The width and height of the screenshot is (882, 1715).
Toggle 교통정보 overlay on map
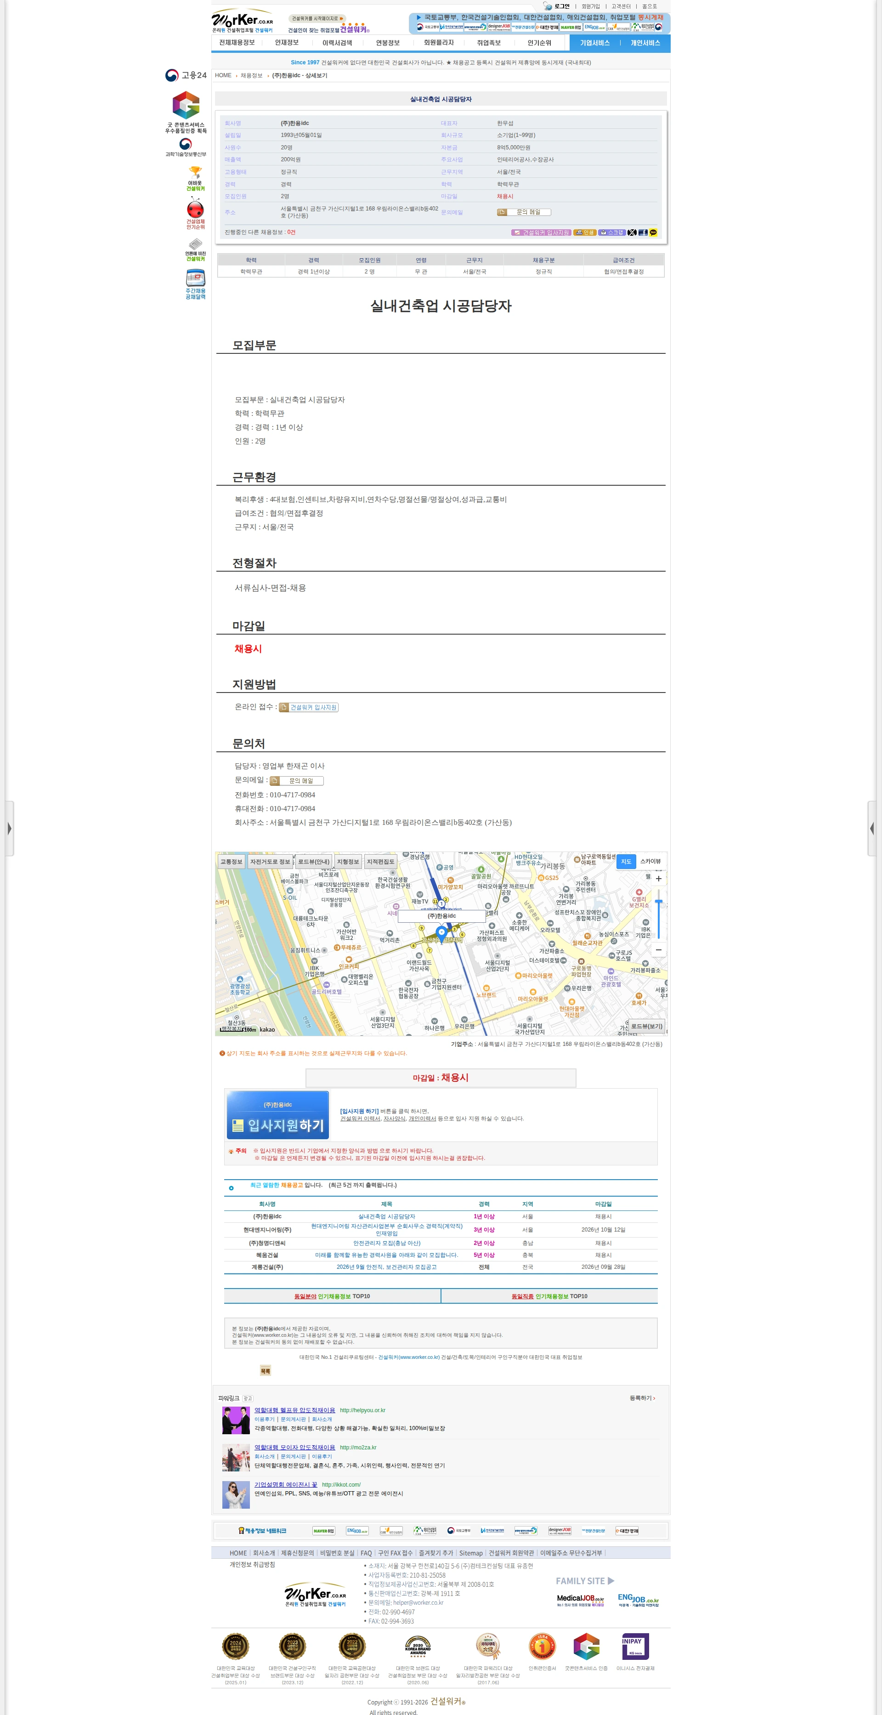click(x=231, y=862)
